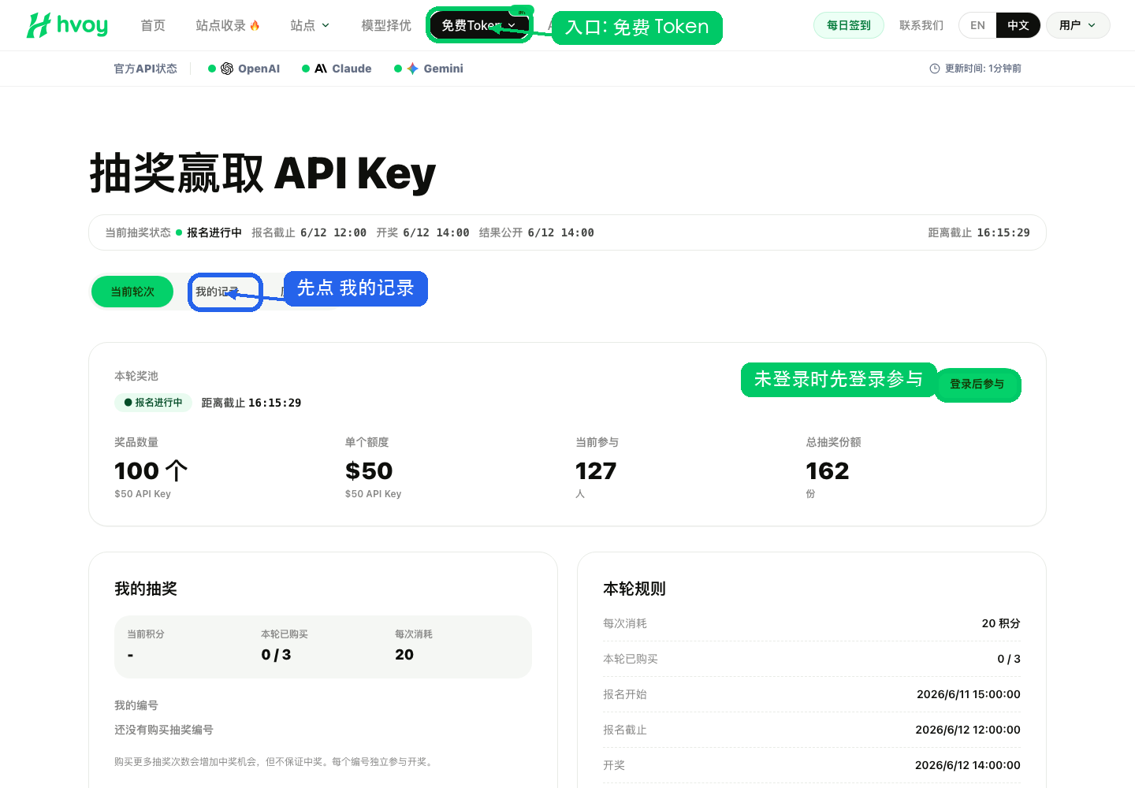Click 报名截止 6/12 12:00 in status bar
The width and height of the screenshot is (1135, 788).
click(x=309, y=232)
